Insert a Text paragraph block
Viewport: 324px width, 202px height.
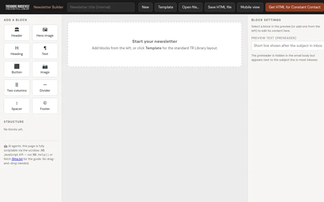tap(45, 51)
